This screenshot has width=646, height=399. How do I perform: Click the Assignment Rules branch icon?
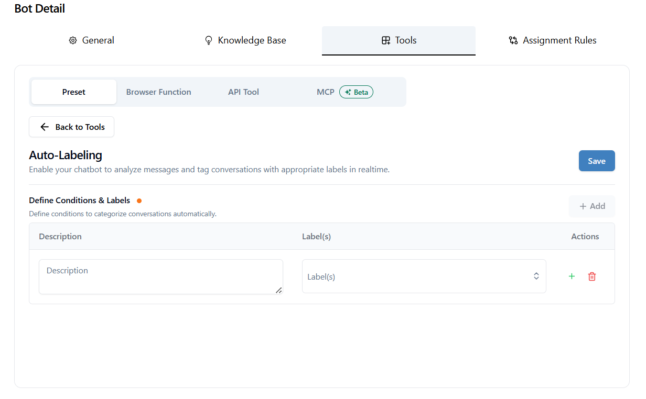coord(513,40)
